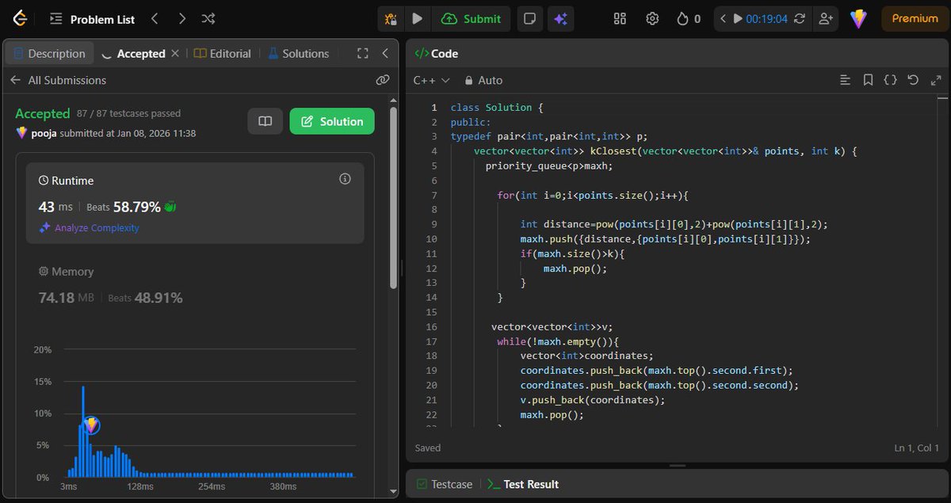Reset the timer refresh icon

coord(800,18)
